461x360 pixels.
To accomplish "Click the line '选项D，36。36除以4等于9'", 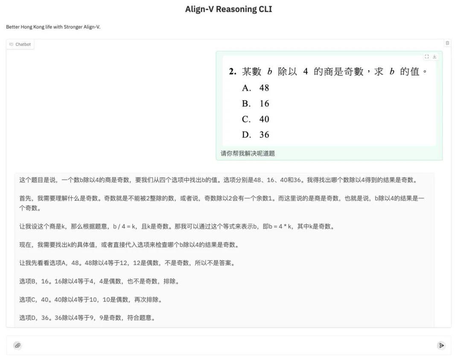I will point(88,318).
